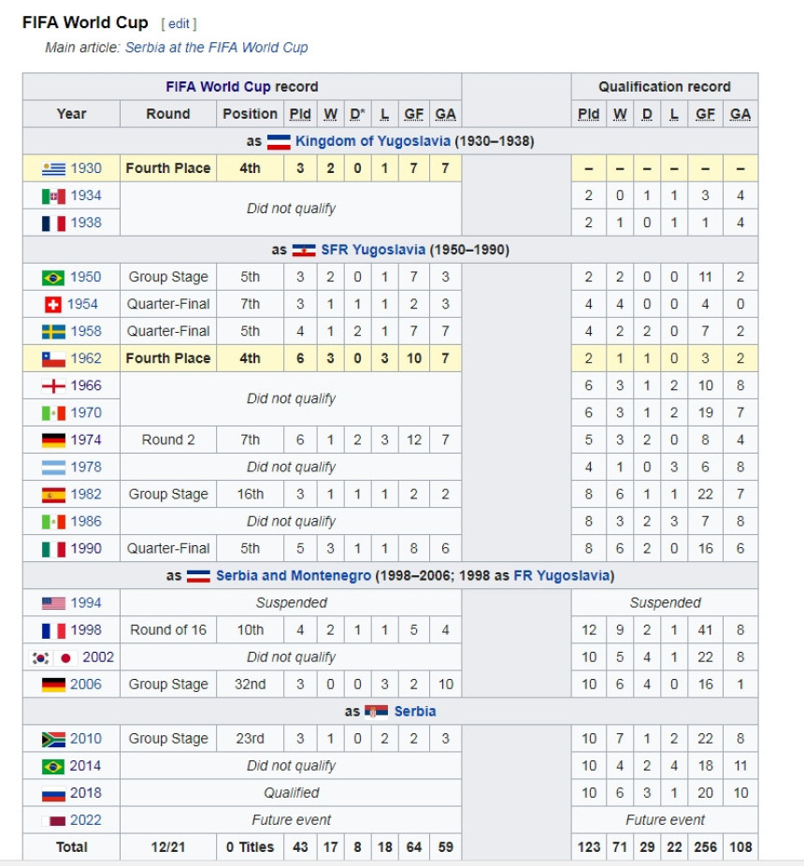Click the Uruguay flag beside 1930

coord(53,168)
